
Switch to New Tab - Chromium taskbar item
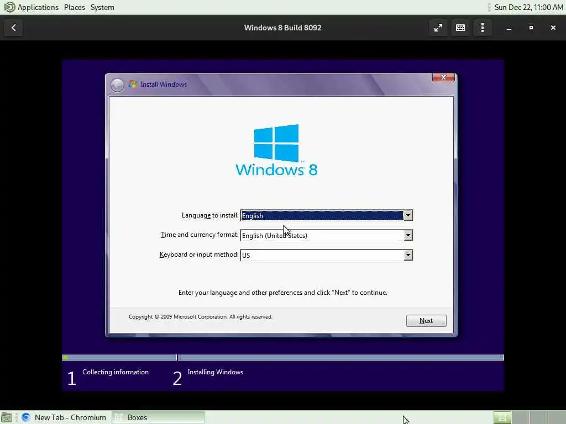coord(64,417)
